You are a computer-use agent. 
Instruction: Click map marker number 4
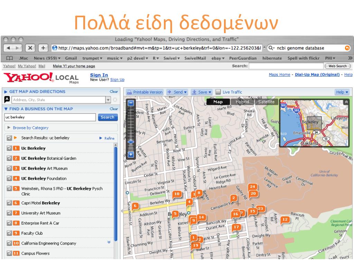(x=189, y=202)
